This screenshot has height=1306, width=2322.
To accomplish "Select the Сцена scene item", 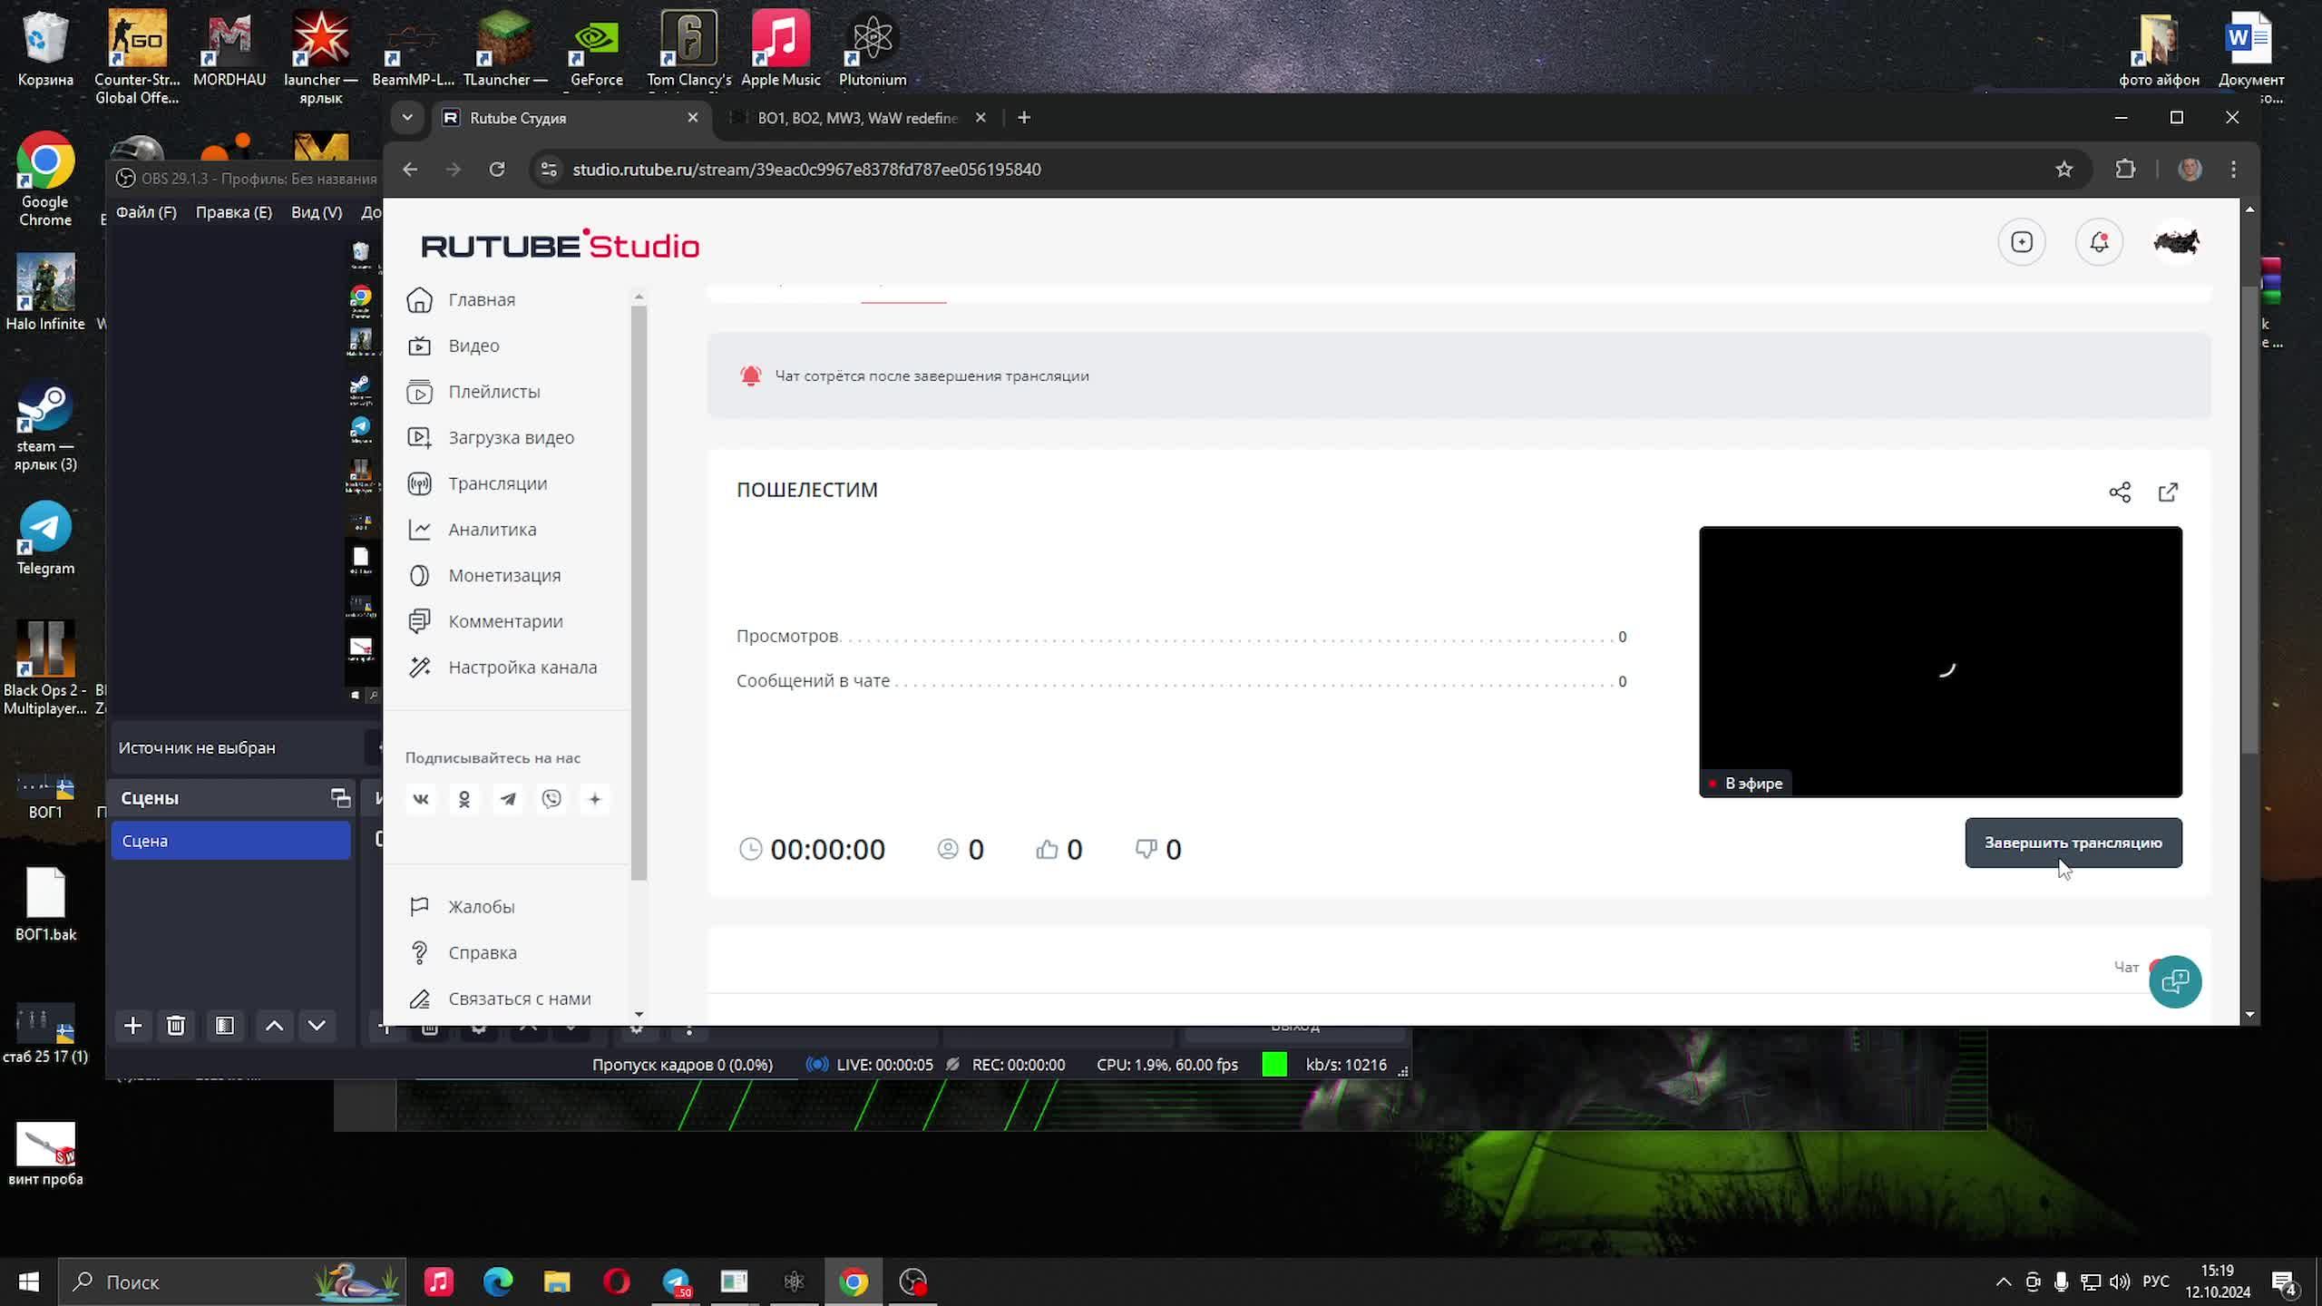I will pyautogui.click(x=230, y=841).
